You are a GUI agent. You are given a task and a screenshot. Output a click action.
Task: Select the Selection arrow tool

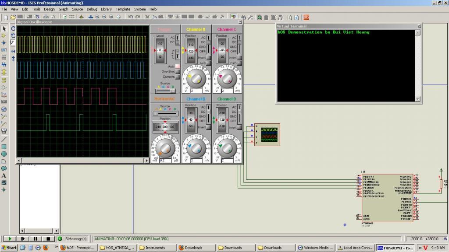tap(4, 29)
